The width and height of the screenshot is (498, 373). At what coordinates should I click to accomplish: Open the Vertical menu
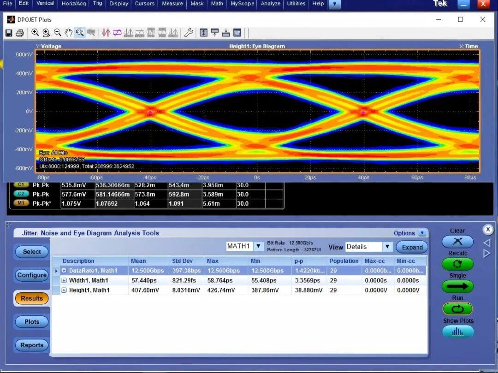pyautogui.click(x=45, y=3)
